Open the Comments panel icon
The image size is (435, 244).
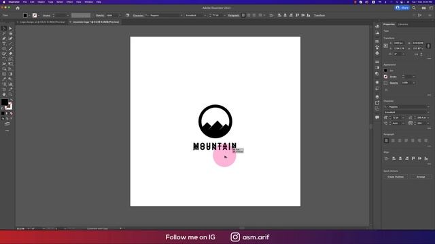[377, 117]
